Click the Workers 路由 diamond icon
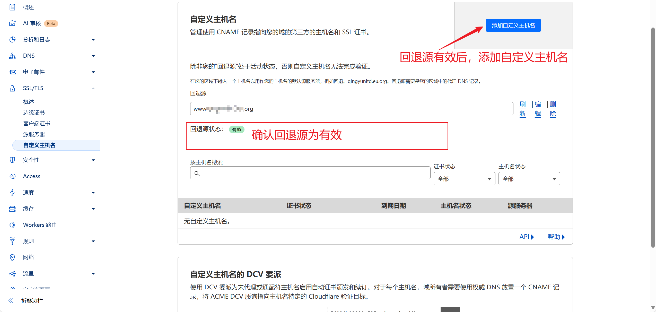656x312 pixels. (12, 225)
